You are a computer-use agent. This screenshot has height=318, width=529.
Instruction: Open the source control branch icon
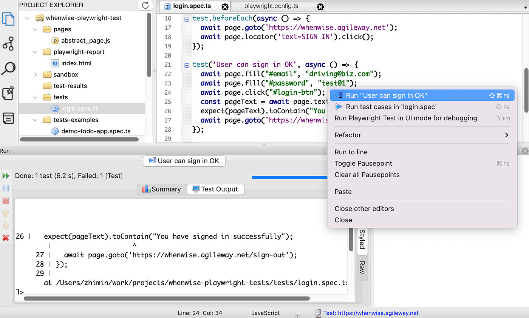8,44
